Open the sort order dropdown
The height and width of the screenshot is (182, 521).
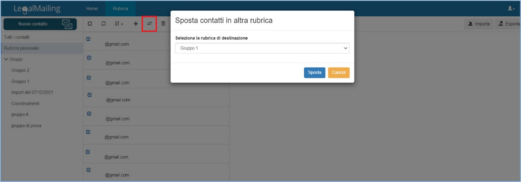pyautogui.click(x=119, y=24)
